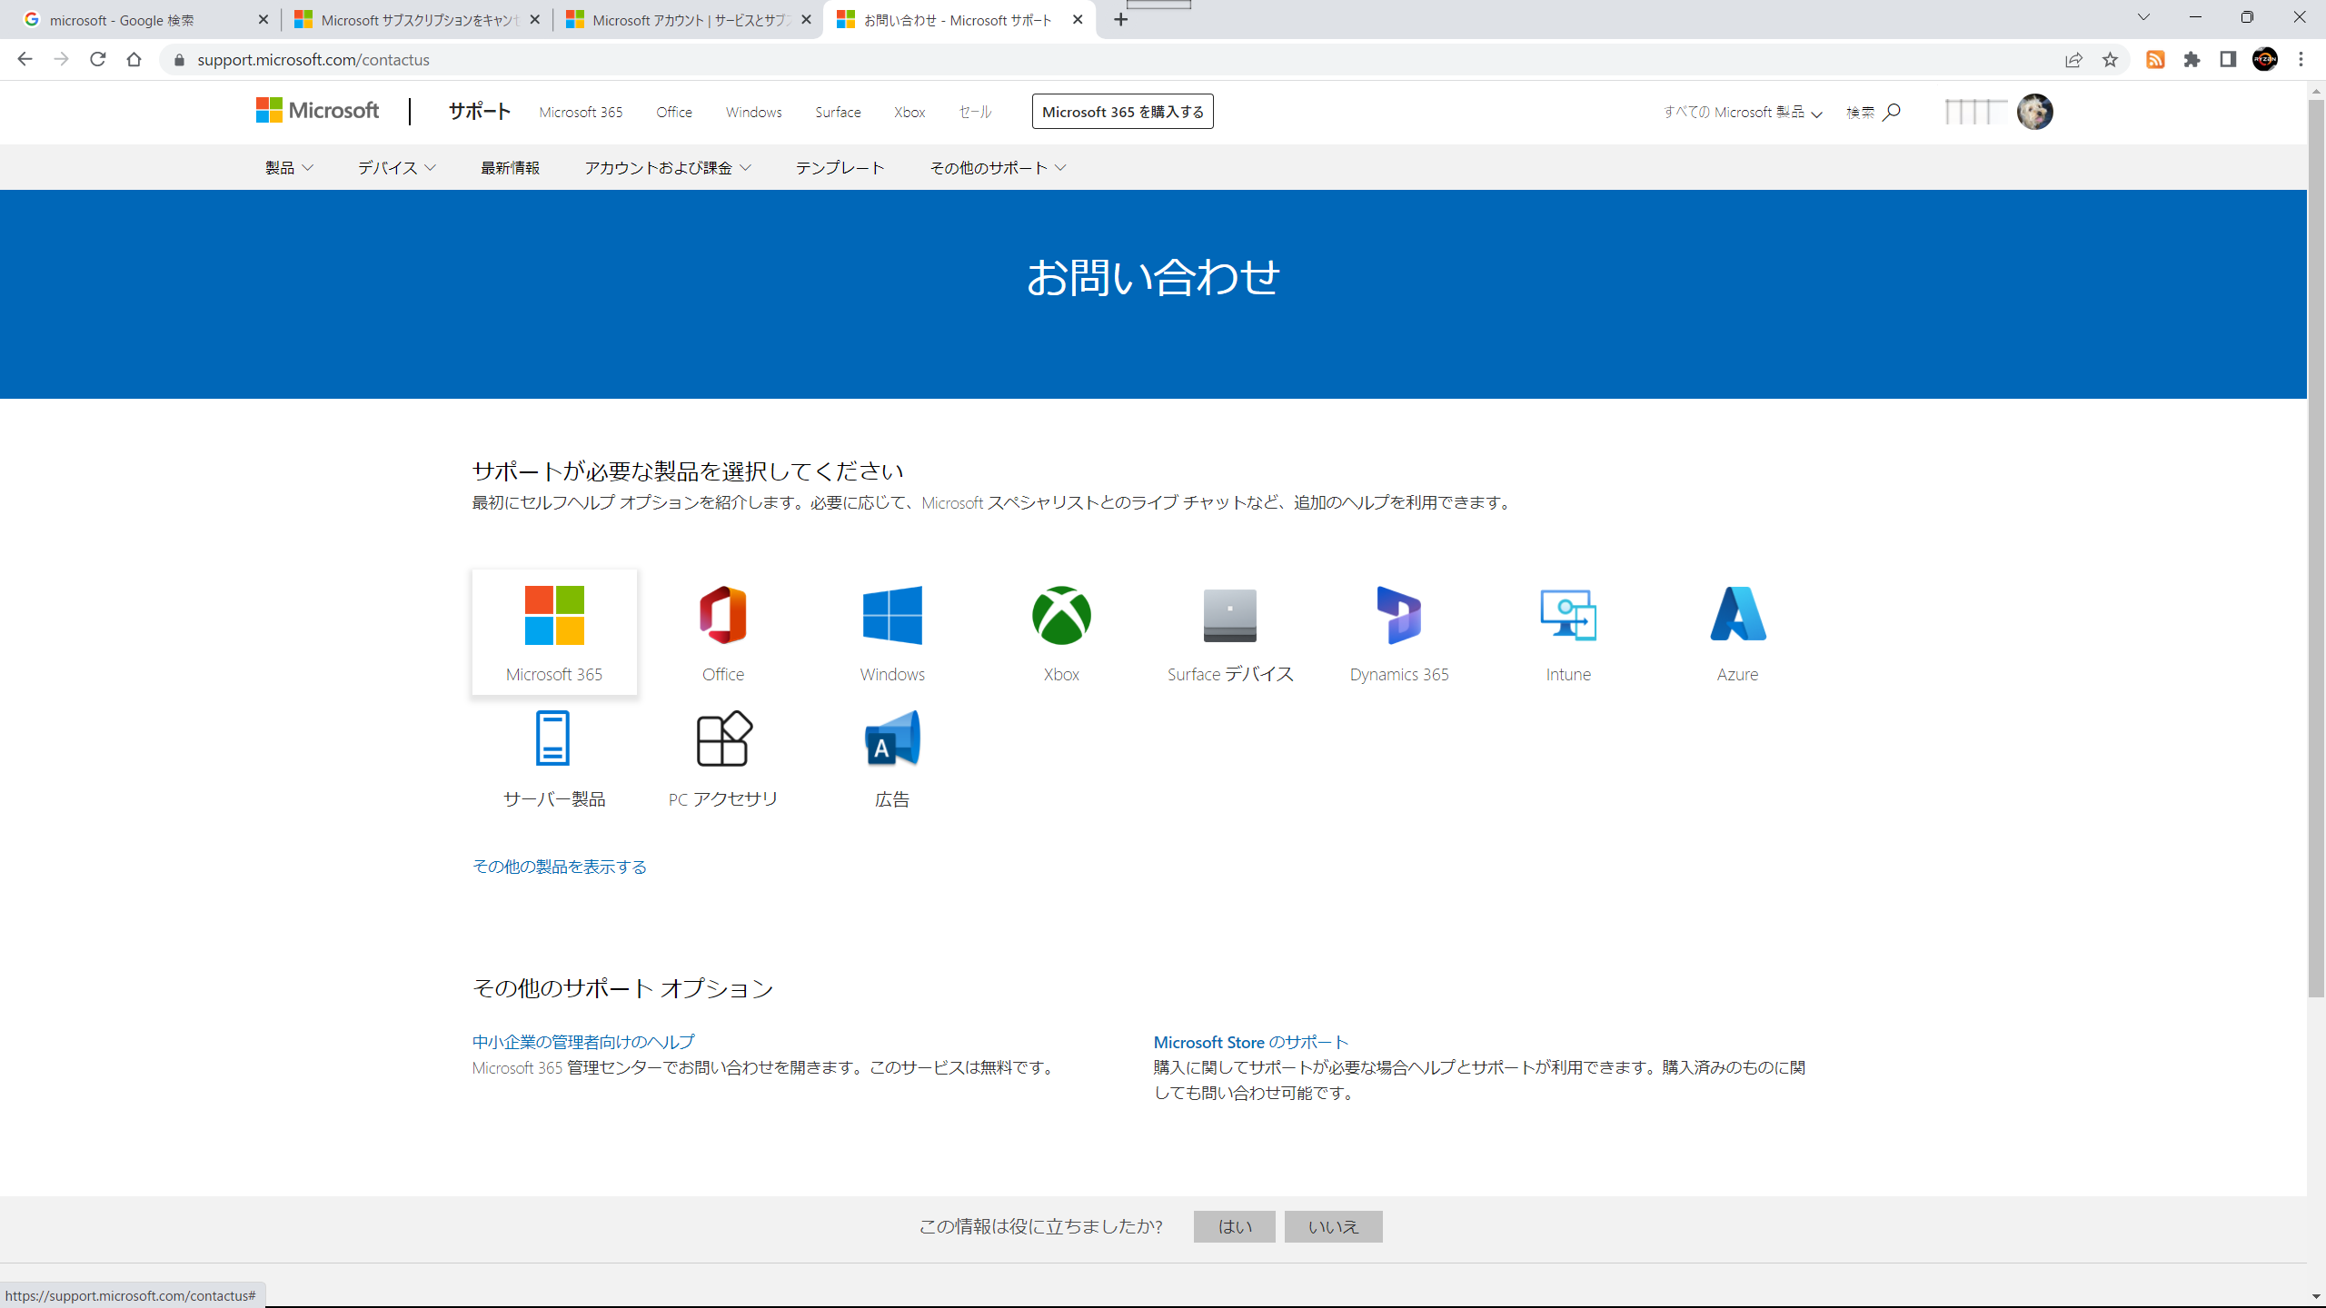This screenshot has width=2326, height=1308.
Task: Go to Surface in the top navigation
Action: click(838, 112)
